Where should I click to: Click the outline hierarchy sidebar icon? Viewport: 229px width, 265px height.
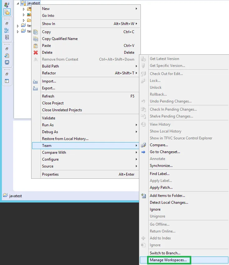click(x=7, y=30)
